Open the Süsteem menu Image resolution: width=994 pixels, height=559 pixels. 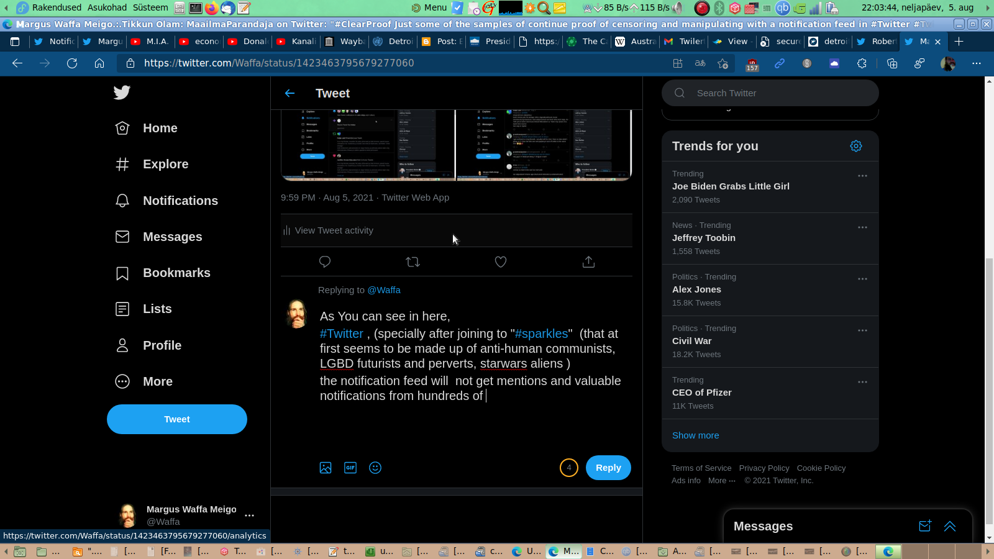tap(150, 7)
